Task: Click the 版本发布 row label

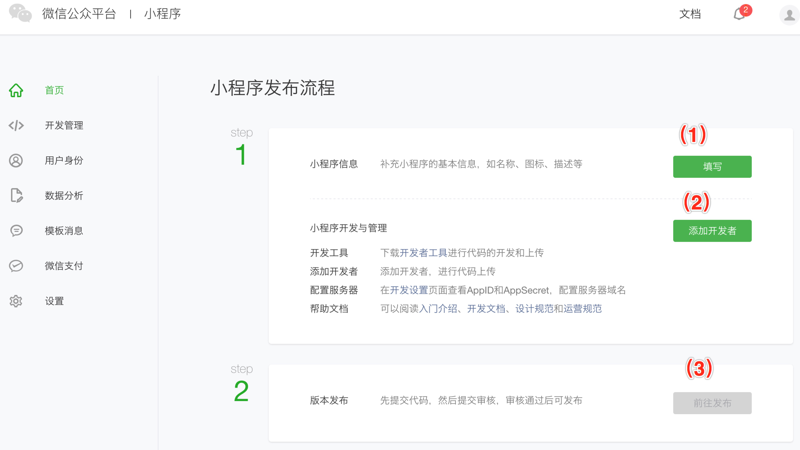Action: click(x=329, y=400)
